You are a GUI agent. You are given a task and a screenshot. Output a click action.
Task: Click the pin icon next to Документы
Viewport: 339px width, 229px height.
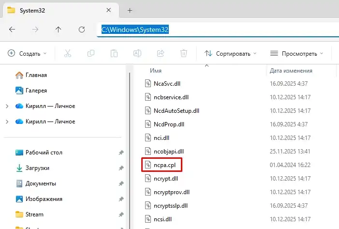[x=121, y=183]
